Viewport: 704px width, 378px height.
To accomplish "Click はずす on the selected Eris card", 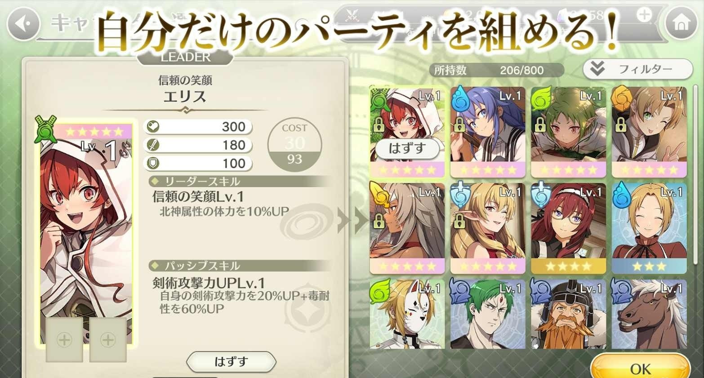I will tap(407, 148).
